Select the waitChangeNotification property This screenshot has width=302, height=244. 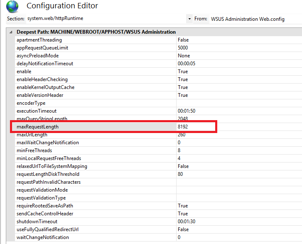[x=42, y=237]
